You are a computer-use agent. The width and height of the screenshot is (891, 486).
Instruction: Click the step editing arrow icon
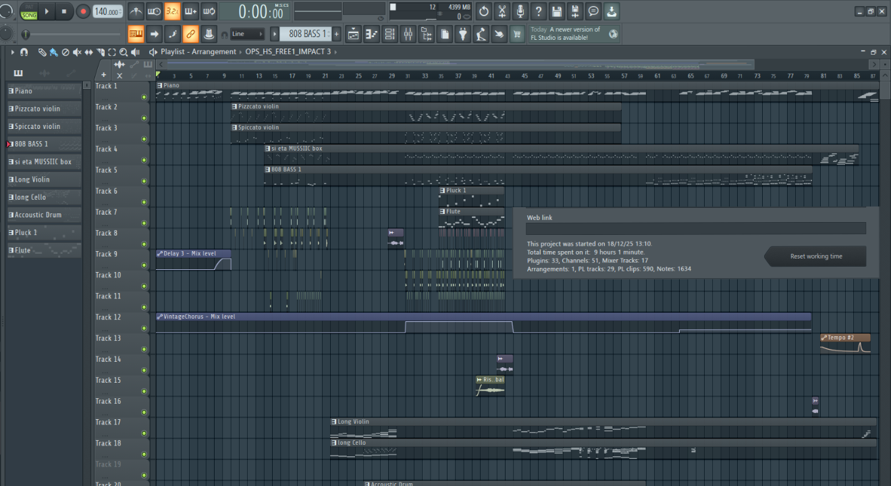tap(155, 34)
